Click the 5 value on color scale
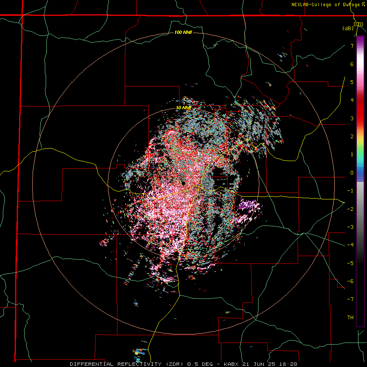This screenshot has width=367, height=367. click(x=352, y=82)
